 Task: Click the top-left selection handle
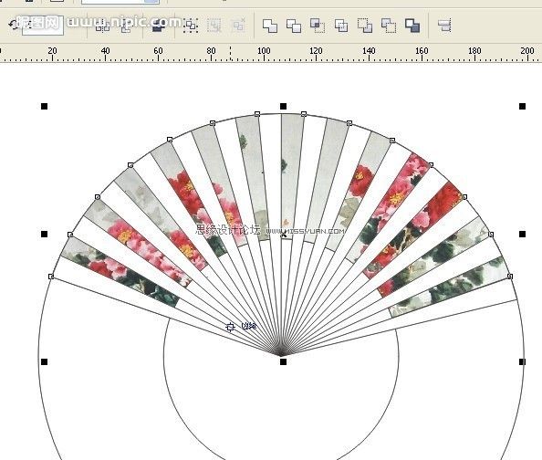[x=44, y=106]
